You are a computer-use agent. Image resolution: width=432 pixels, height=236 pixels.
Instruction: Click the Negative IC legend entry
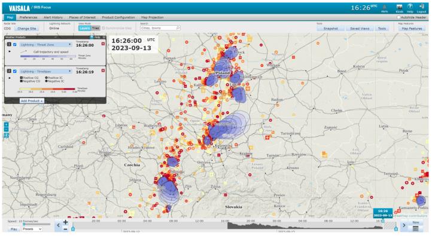coord(54,81)
